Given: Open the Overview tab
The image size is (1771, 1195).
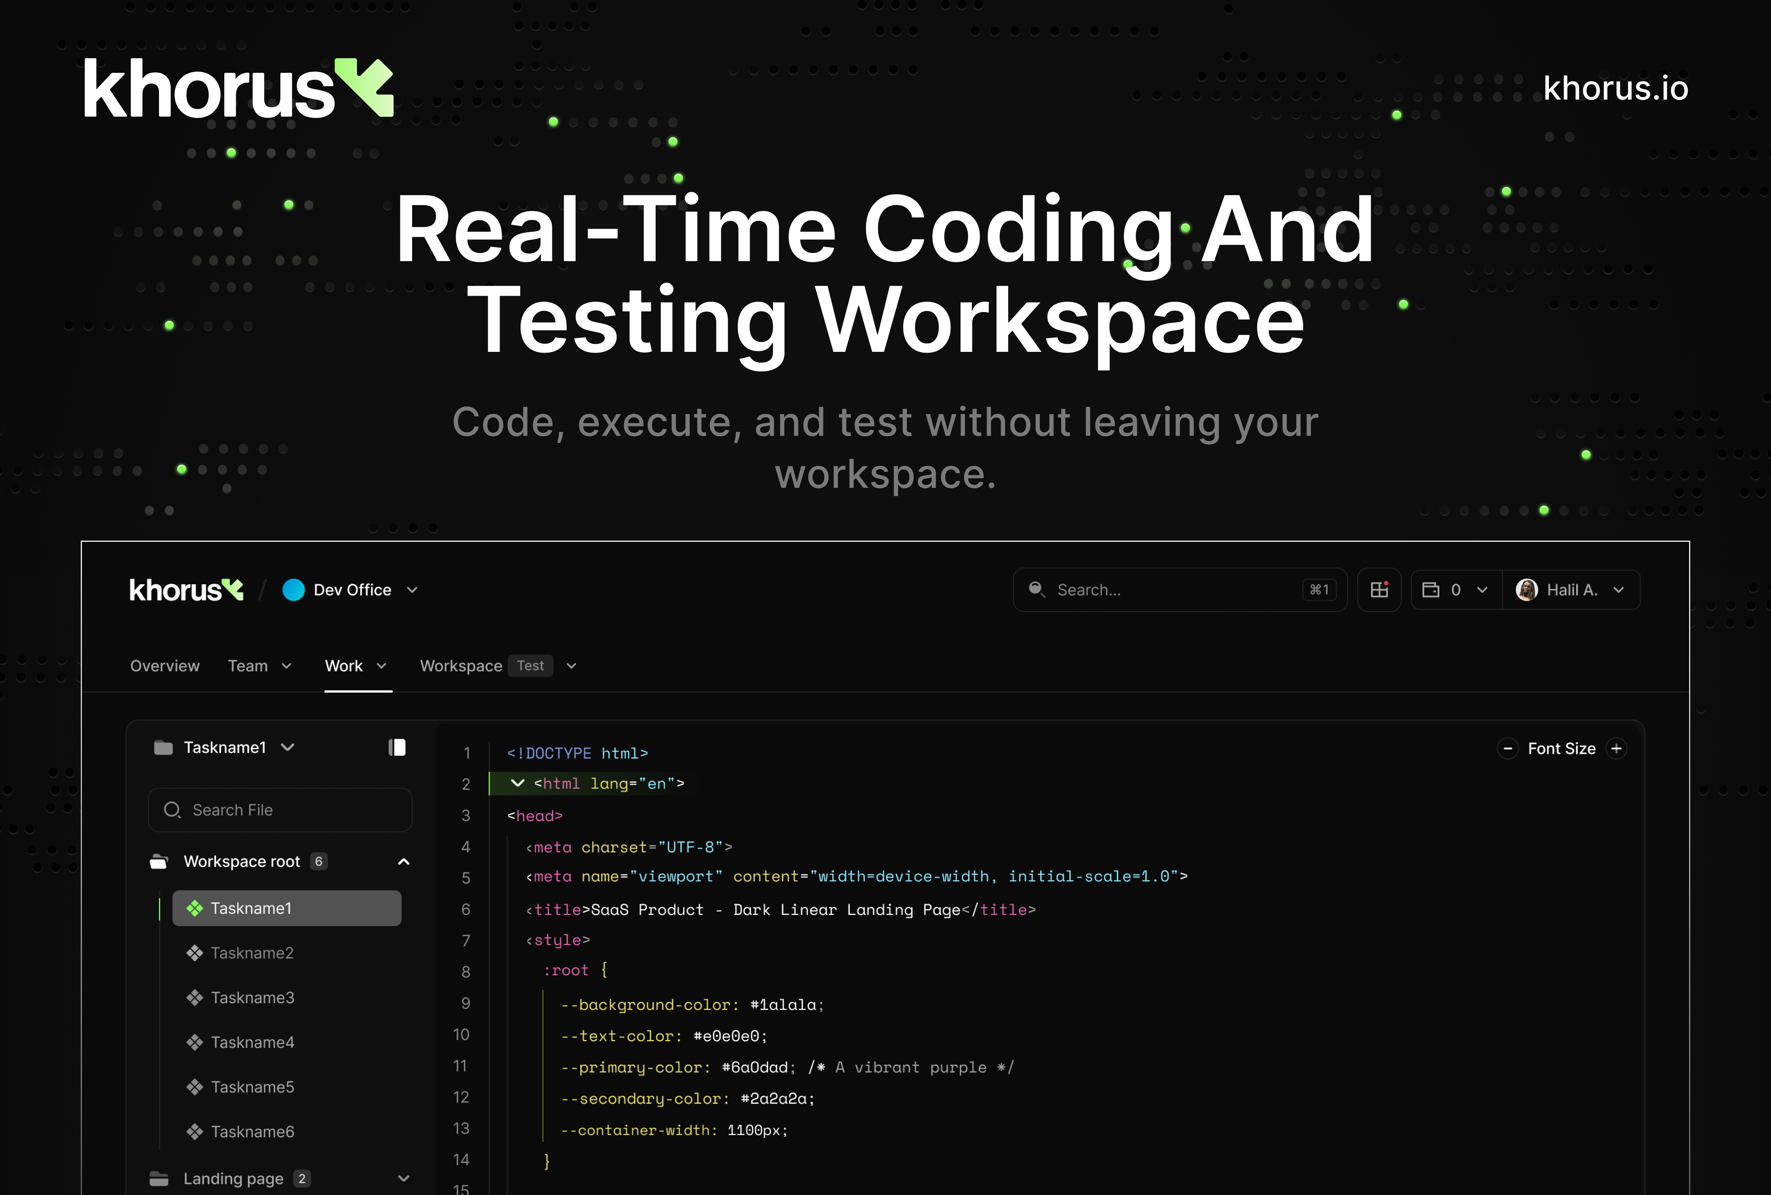Looking at the screenshot, I should pyautogui.click(x=165, y=666).
